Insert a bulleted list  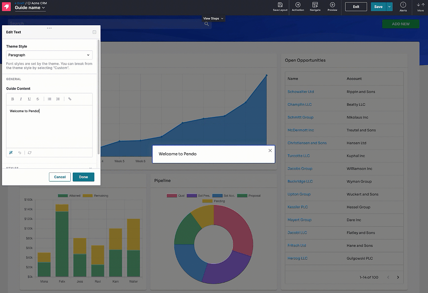click(x=50, y=99)
